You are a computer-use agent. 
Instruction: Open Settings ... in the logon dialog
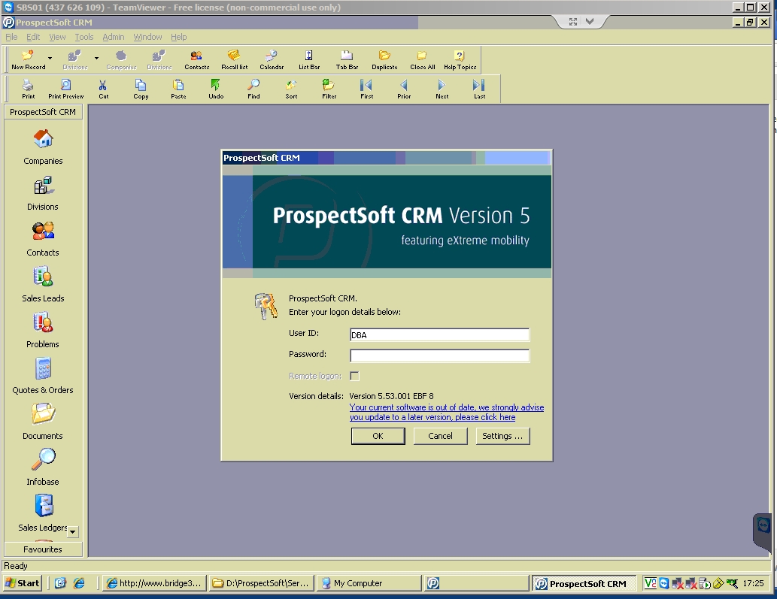(502, 436)
